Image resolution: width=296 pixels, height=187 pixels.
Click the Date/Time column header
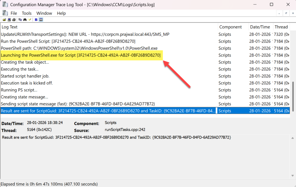point(261,27)
